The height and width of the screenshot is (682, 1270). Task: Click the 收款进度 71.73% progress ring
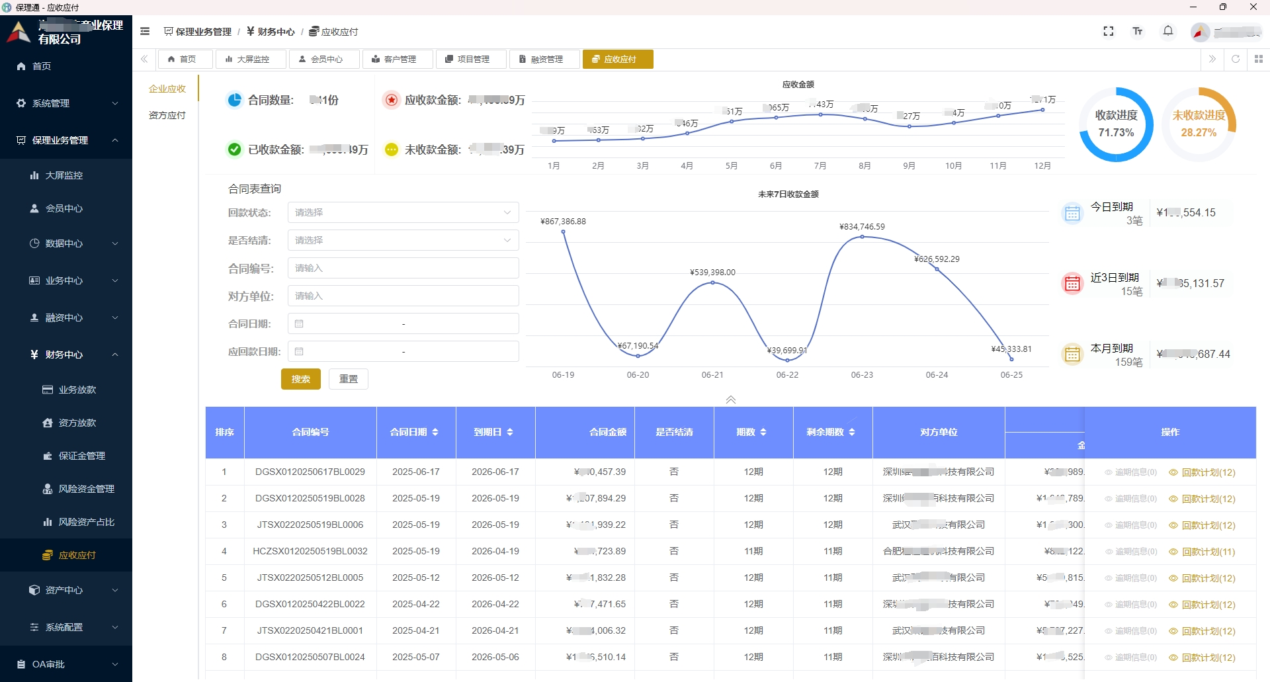(1116, 124)
